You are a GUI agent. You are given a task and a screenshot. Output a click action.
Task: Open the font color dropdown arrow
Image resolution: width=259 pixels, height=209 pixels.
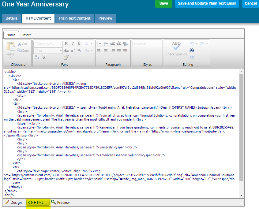[x=91, y=44]
